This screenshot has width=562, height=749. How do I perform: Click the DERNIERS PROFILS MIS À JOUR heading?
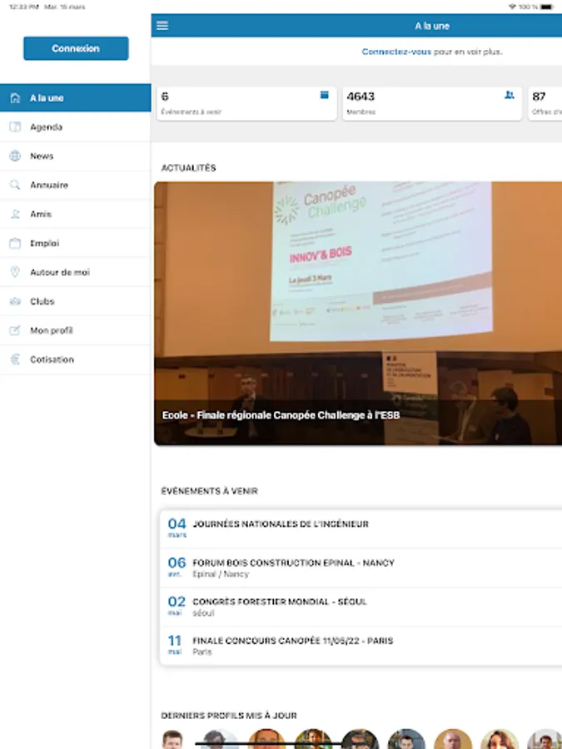click(229, 716)
